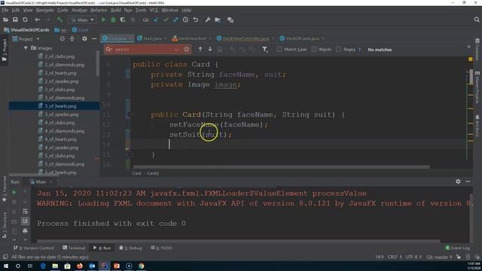Click the green Build hammer icon

pos(59,20)
